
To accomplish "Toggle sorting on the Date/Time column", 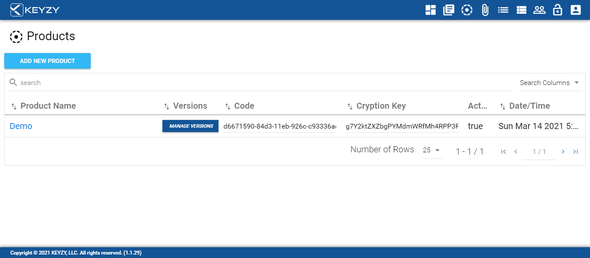I will click(502, 105).
